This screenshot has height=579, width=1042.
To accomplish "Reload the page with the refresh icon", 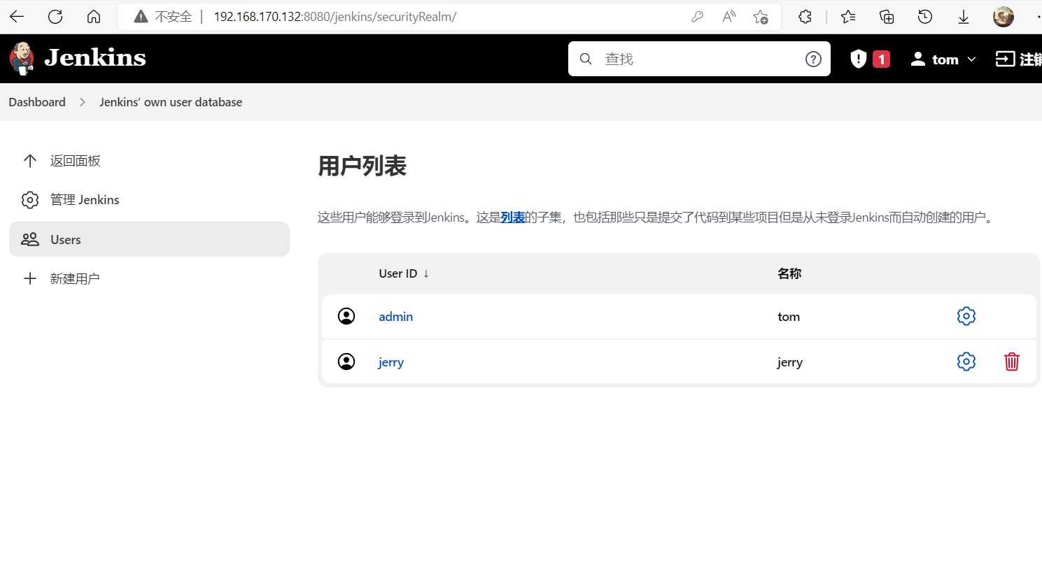I will click(x=55, y=17).
